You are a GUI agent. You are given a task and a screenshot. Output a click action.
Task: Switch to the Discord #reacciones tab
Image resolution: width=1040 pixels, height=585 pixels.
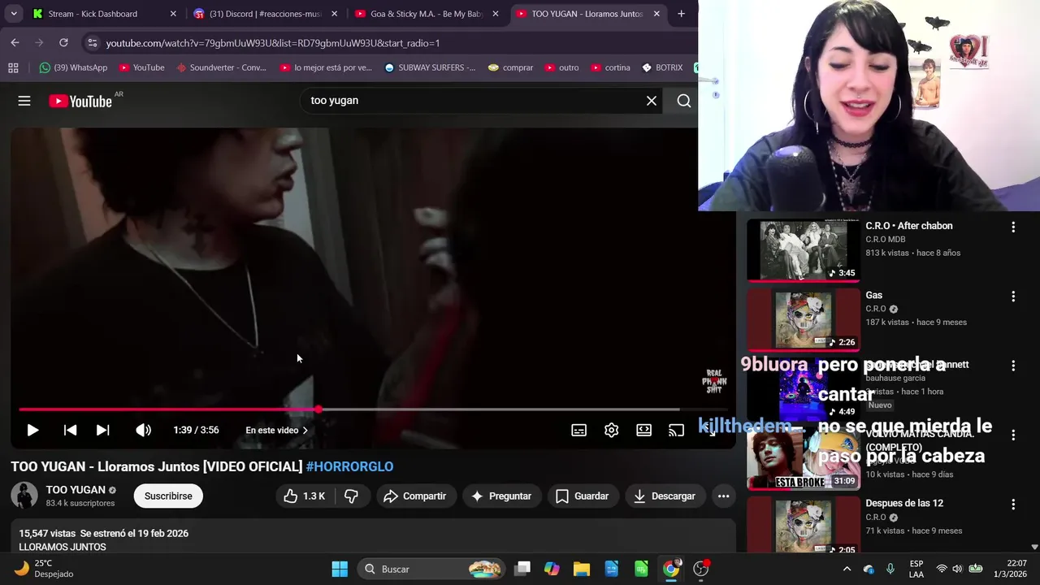(x=265, y=14)
